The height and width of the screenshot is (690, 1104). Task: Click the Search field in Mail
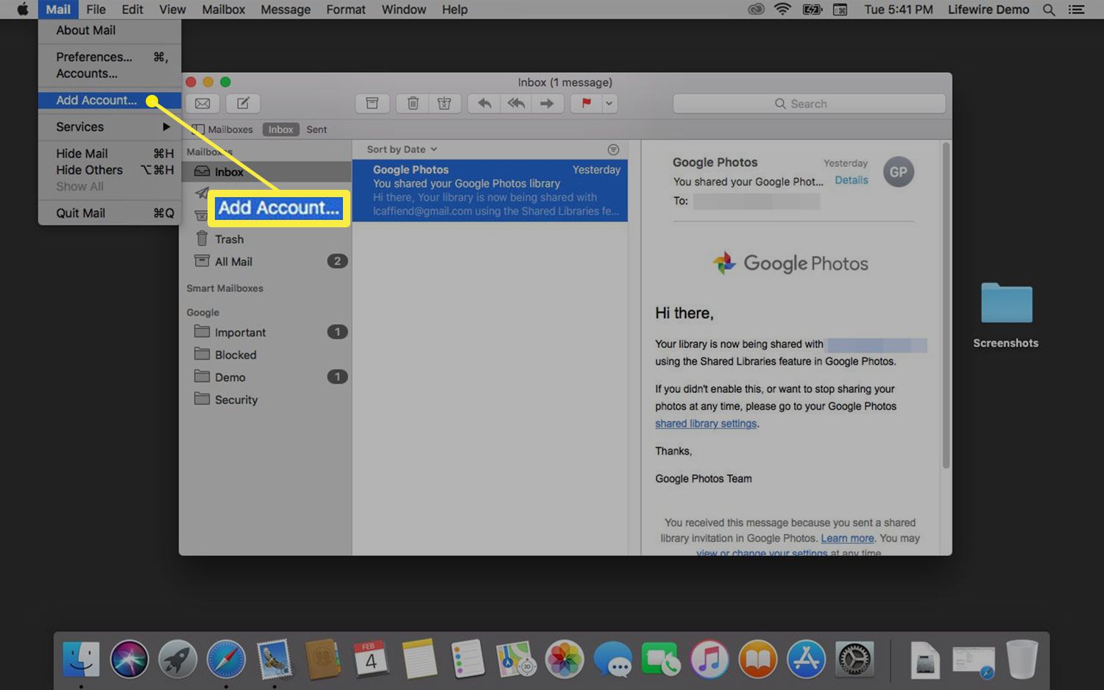click(x=809, y=104)
